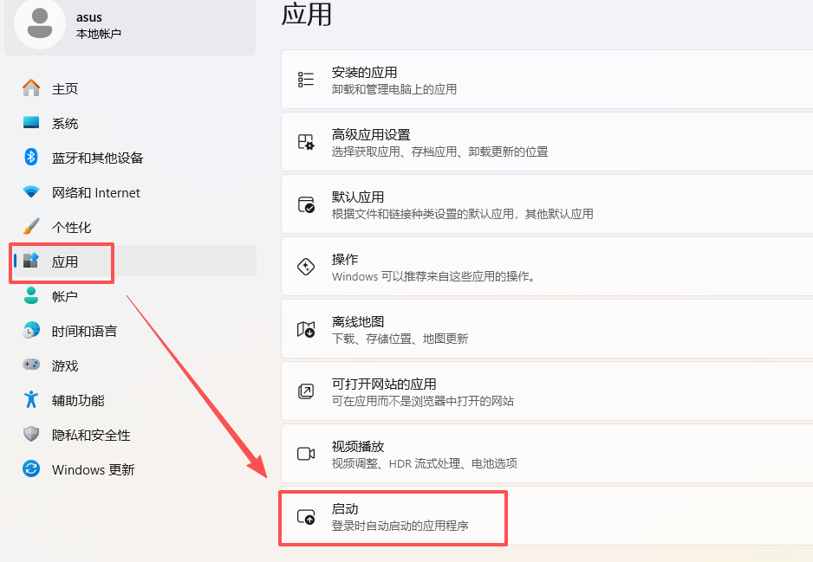Click the asus user avatar icon
This screenshot has width=813, height=562.
click(x=39, y=23)
